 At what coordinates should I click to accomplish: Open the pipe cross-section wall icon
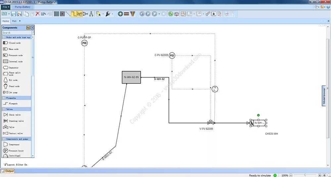120,14
